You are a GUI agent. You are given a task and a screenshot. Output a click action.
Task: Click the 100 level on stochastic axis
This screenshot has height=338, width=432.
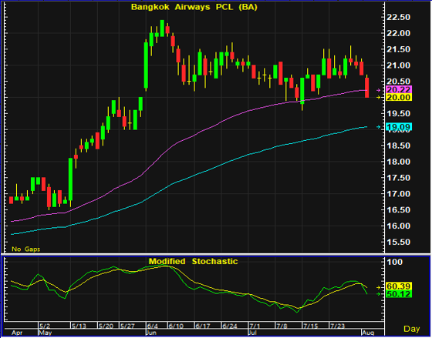(x=394, y=262)
